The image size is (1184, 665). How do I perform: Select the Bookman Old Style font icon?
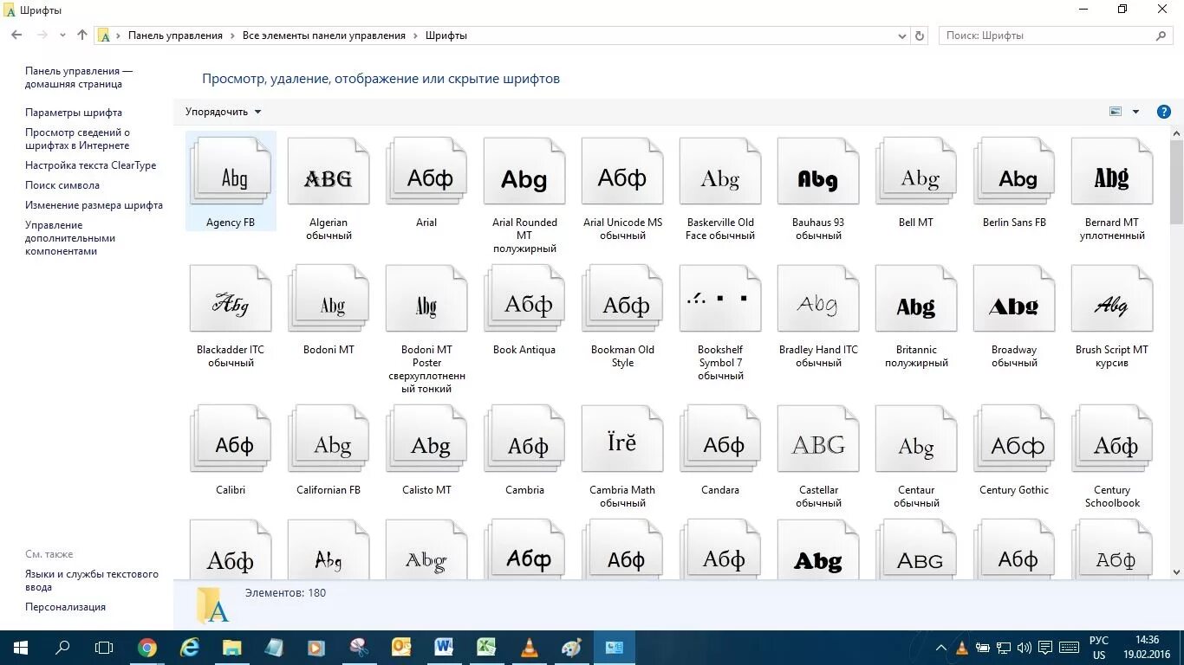622,298
